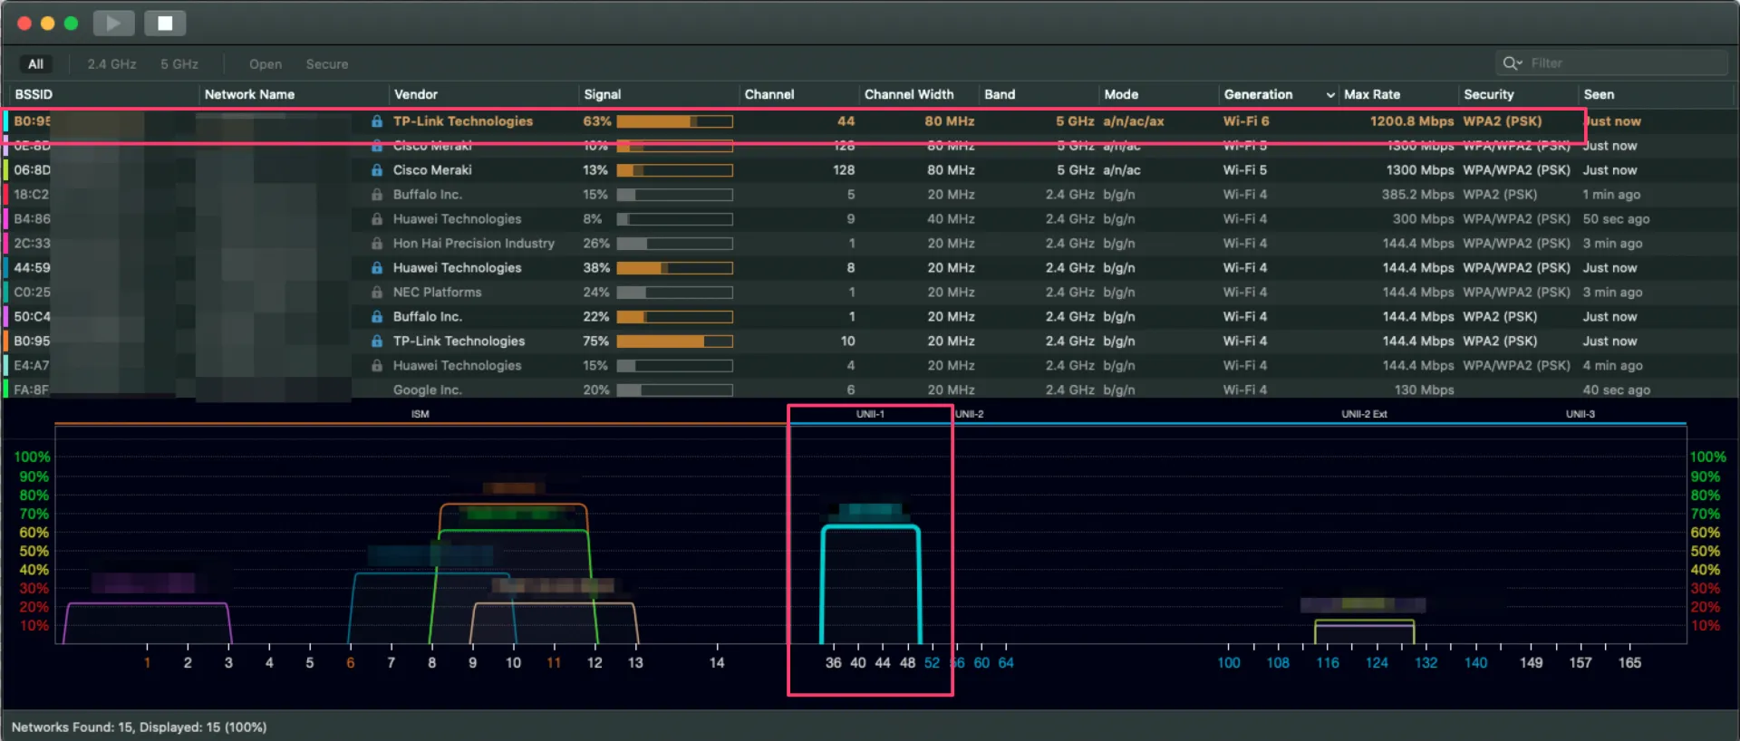Image resolution: width=1740 pixels, height=741 pixels.
Task: Click lock icon on Cisco Meraki channel 128 row
Action: click(376, 170)
